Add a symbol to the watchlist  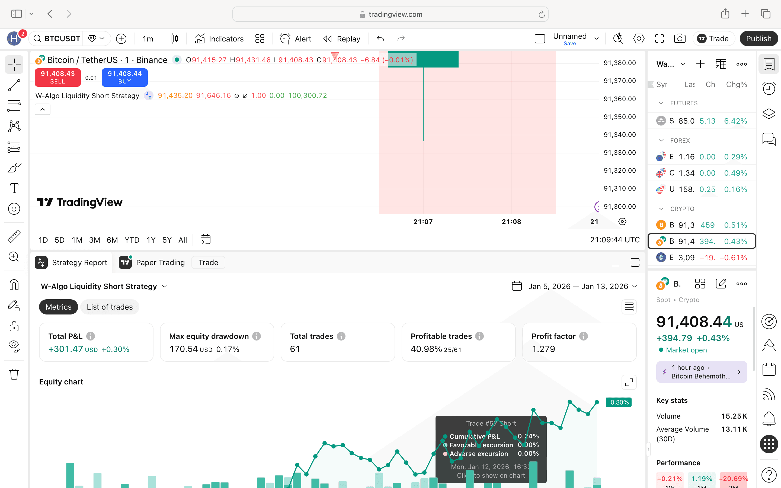tap(700, 64)
